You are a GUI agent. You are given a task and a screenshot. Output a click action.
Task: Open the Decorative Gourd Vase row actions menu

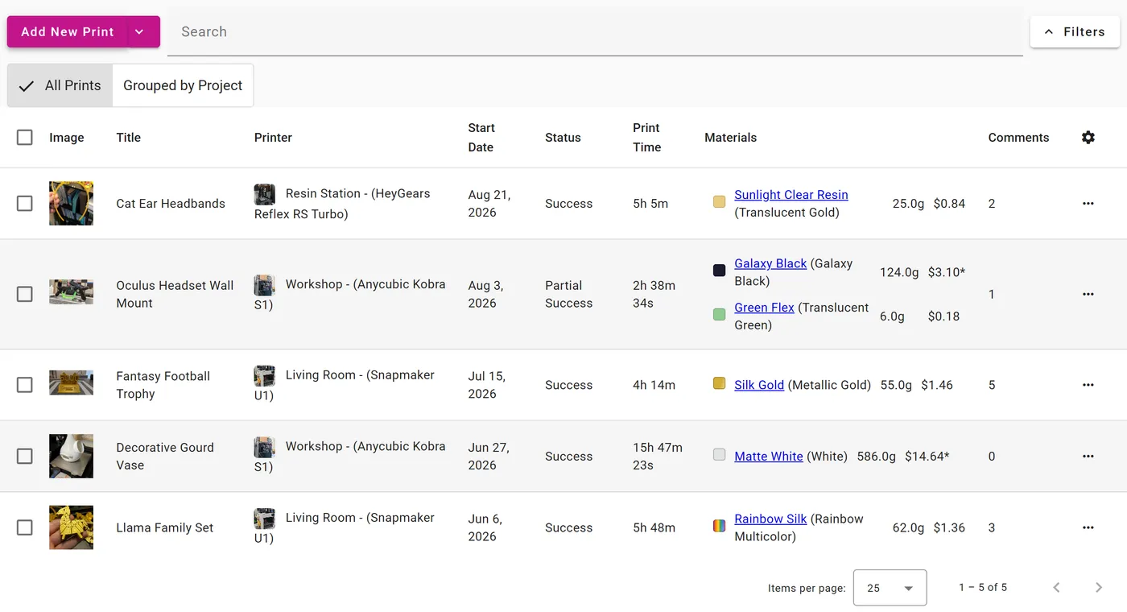1088,457
